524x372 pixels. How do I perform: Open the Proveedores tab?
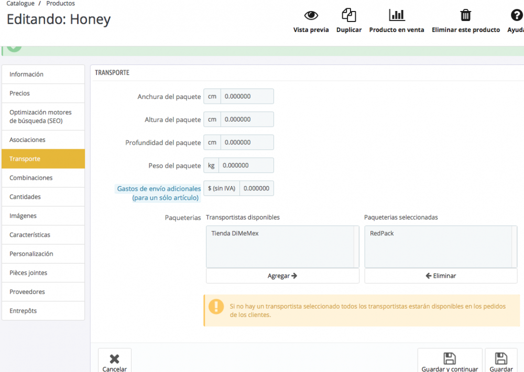[43, 292]
